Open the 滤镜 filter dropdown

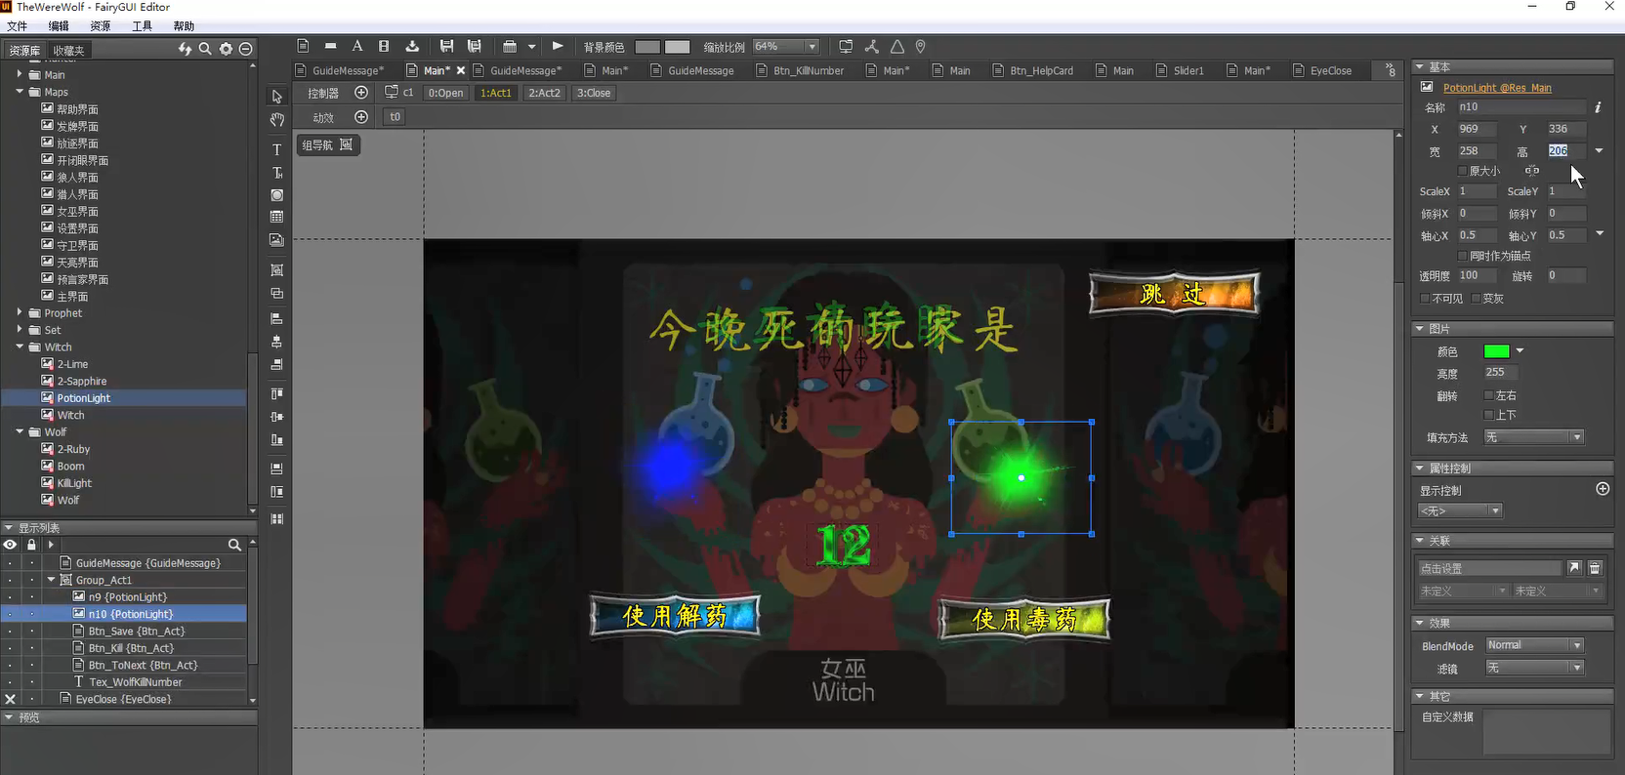point(1577,668)
